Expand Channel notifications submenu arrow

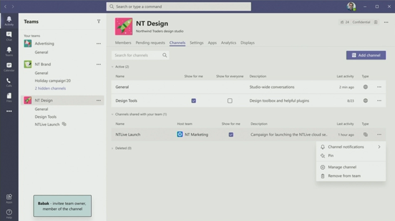tap(379, 147)
